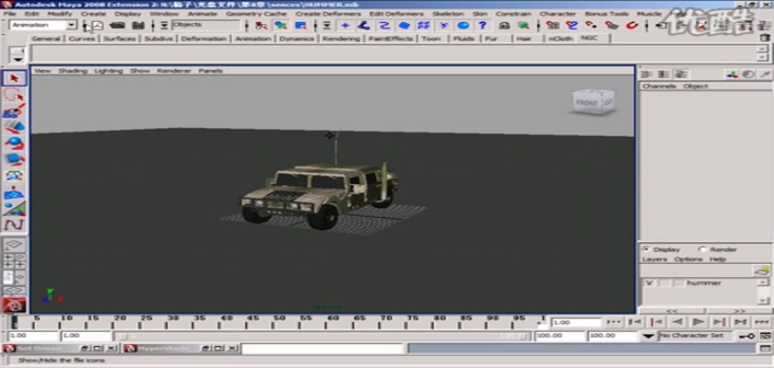Toggle the surfaces selection mask icon
Viewport: 774px width, 368px height.
[x=405, y=25]
